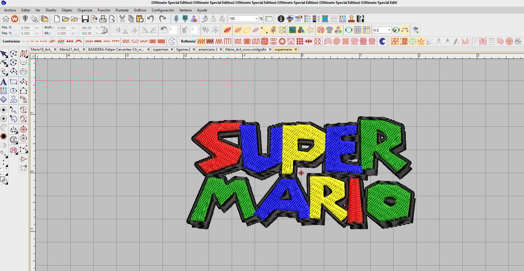524x271 pixels.
Task: Click the spiral fill stitch icon
Action: tap(336, 42)
